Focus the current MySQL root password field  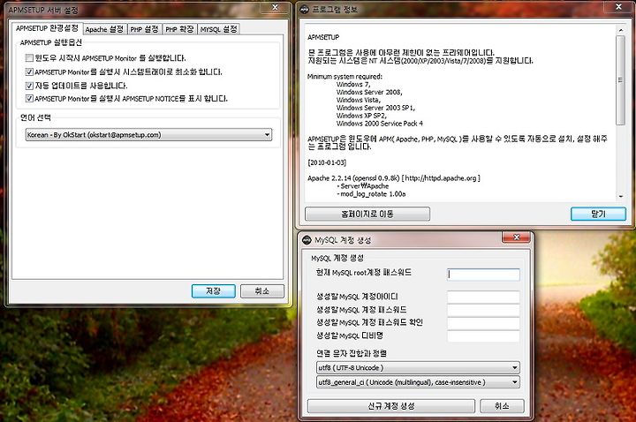(483, 275)
